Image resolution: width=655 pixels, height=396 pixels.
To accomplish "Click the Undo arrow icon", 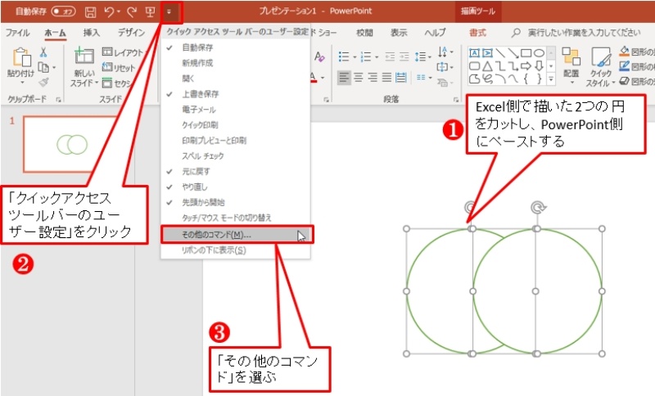I will click(110, 12).
